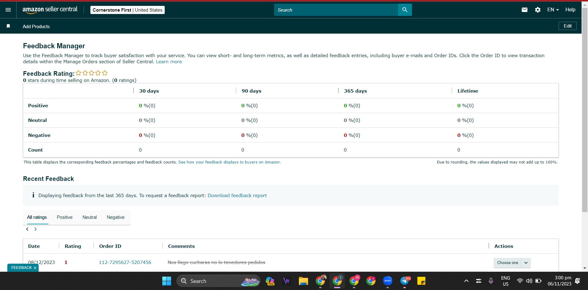Click the battery tray icon
The image size is (588, 290).
pos(538,281)
